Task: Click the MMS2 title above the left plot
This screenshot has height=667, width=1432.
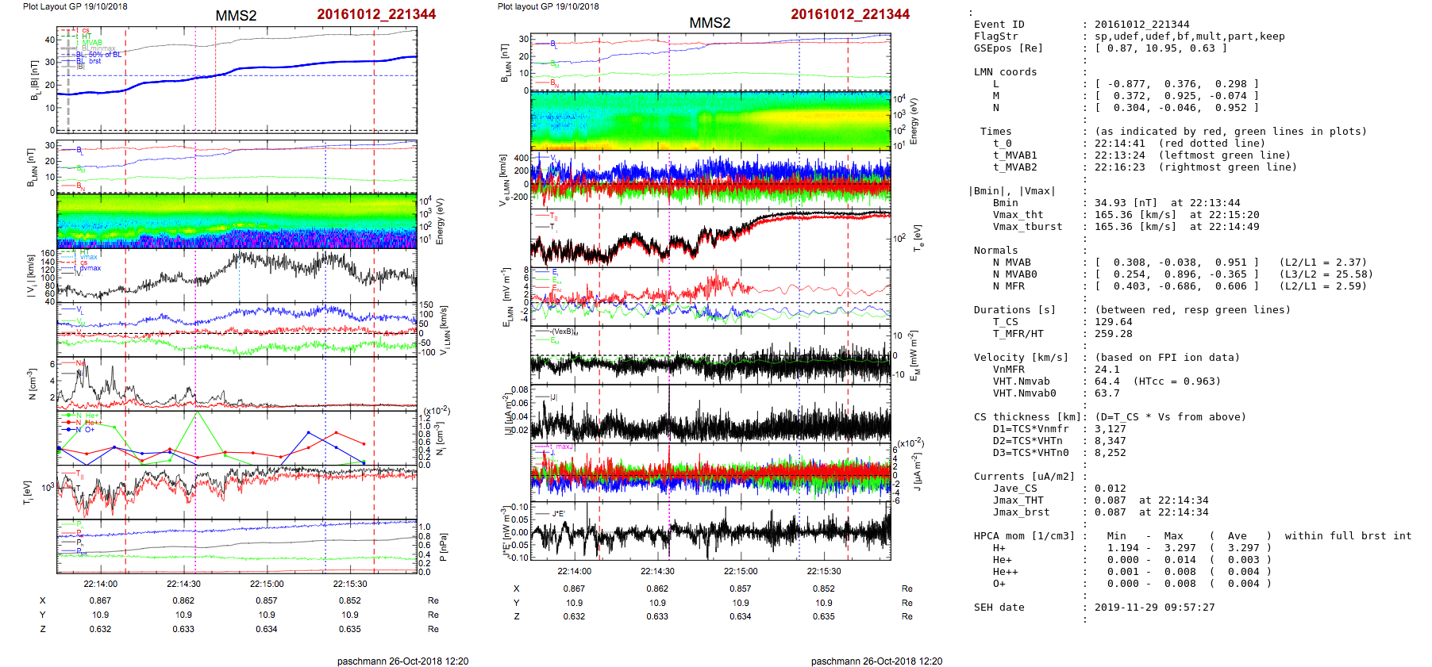Action: 236,16
